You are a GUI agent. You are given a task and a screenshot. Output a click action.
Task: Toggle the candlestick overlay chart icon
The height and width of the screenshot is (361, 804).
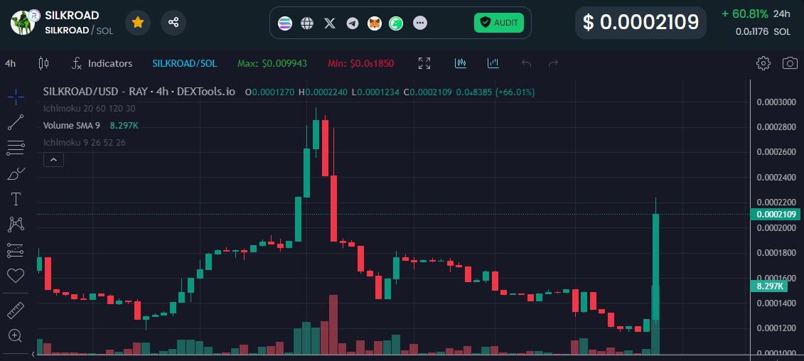coord(461,63)
